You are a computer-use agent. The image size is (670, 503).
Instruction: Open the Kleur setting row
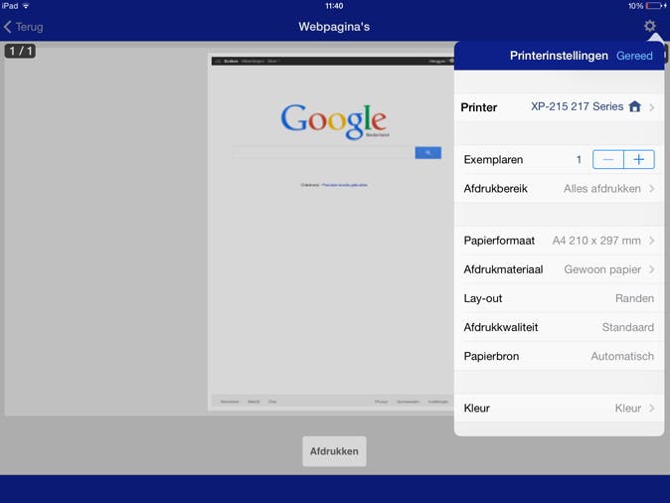coord(559,409)
